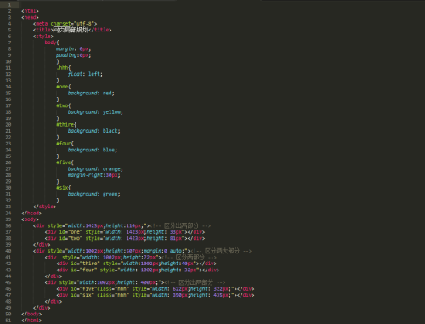This screenshot has width=425, height=324.
Task: Click the background: green; declaration
Action: click(94, 194)
